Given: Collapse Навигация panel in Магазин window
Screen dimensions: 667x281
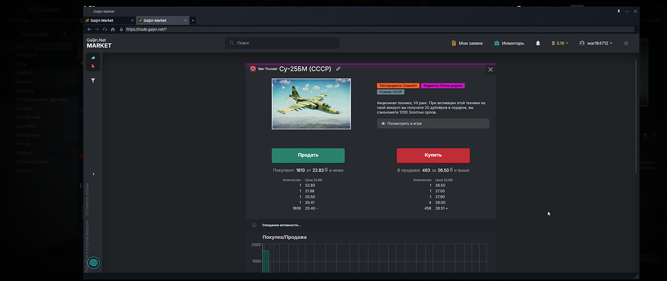Looking at the screenshot, I should coord(65,34).
